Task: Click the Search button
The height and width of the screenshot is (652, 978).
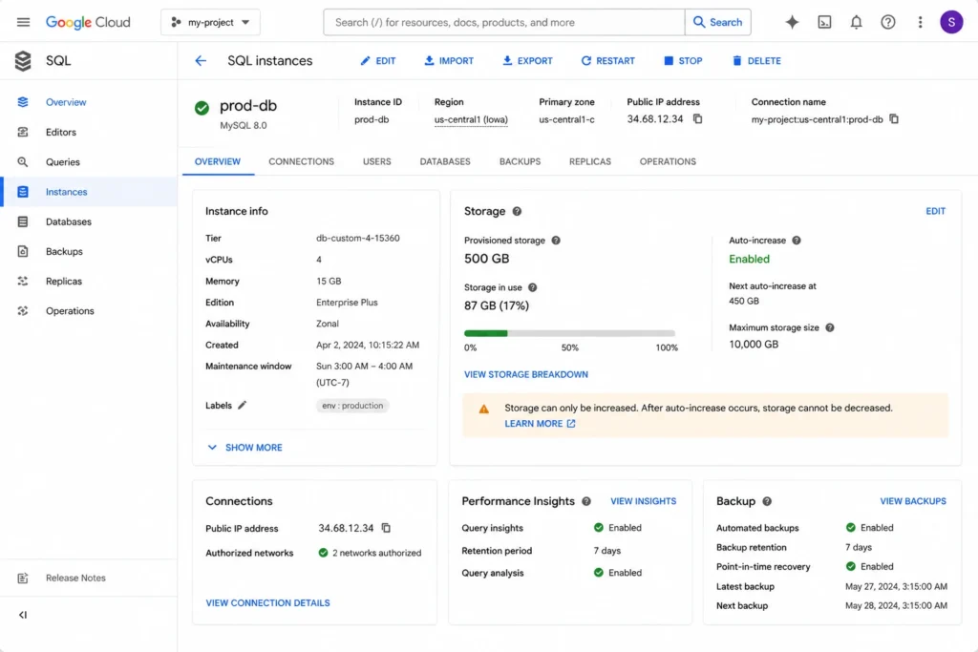Action: (x=718, y=23)
